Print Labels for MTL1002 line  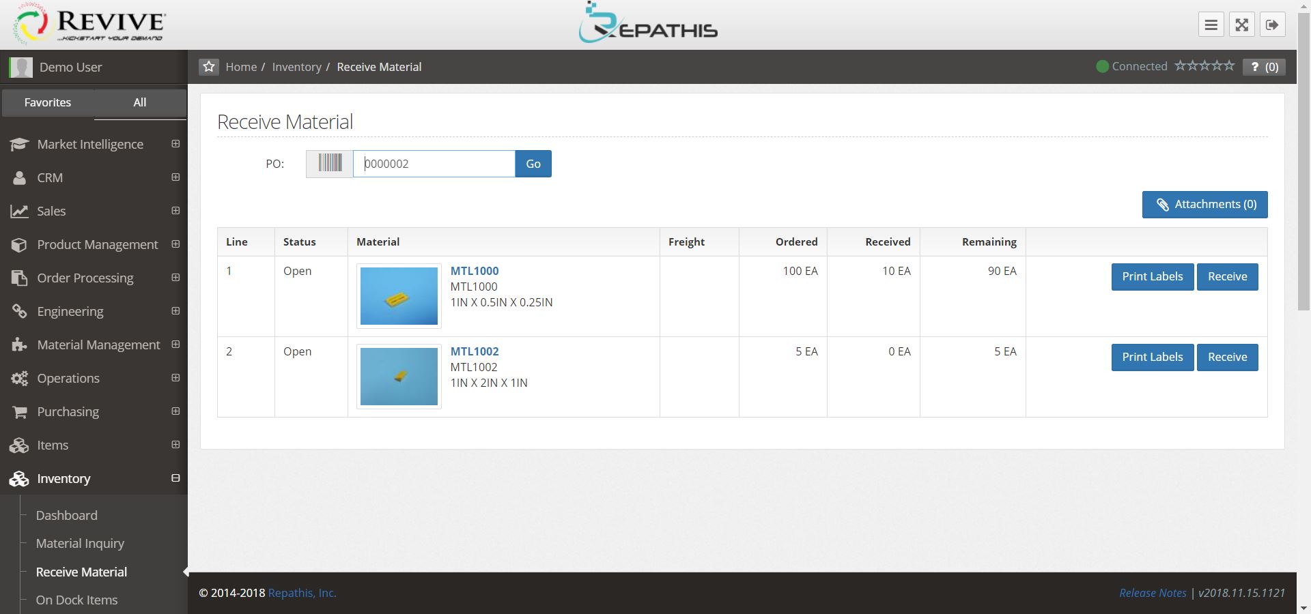pyautogui.click(x=1153, y=357)
